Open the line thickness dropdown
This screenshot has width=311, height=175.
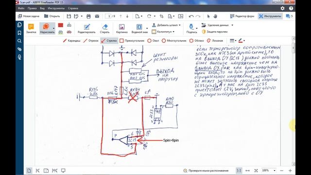[x=233, y=41]
